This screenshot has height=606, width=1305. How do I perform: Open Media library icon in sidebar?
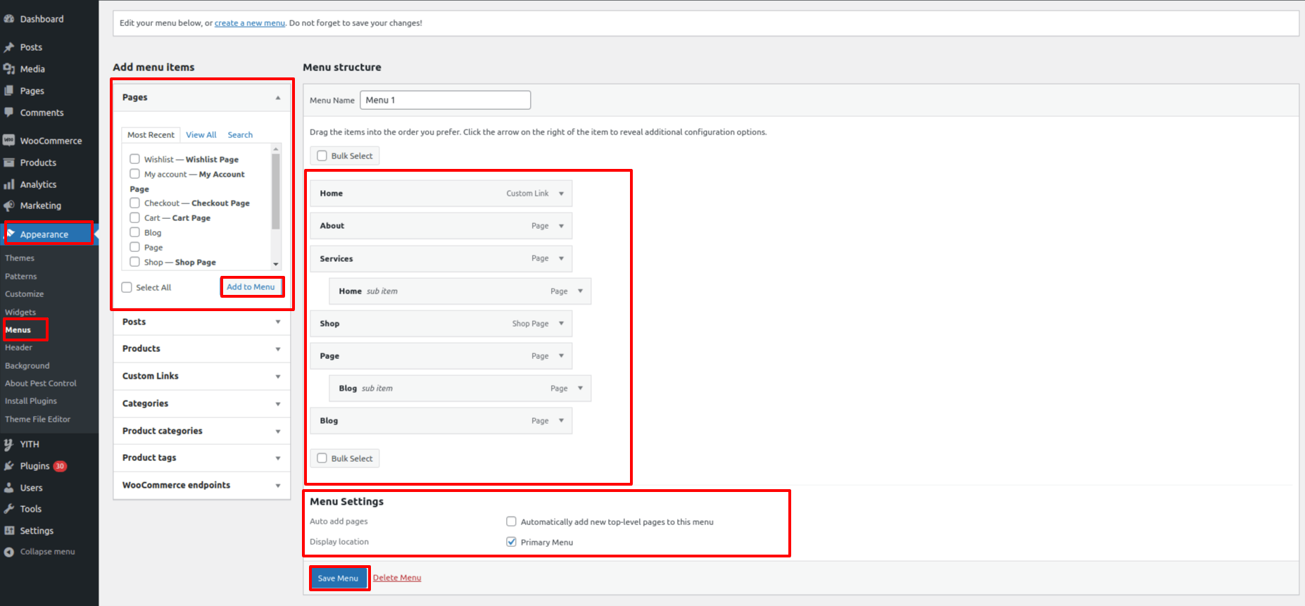tap(9, 69)
